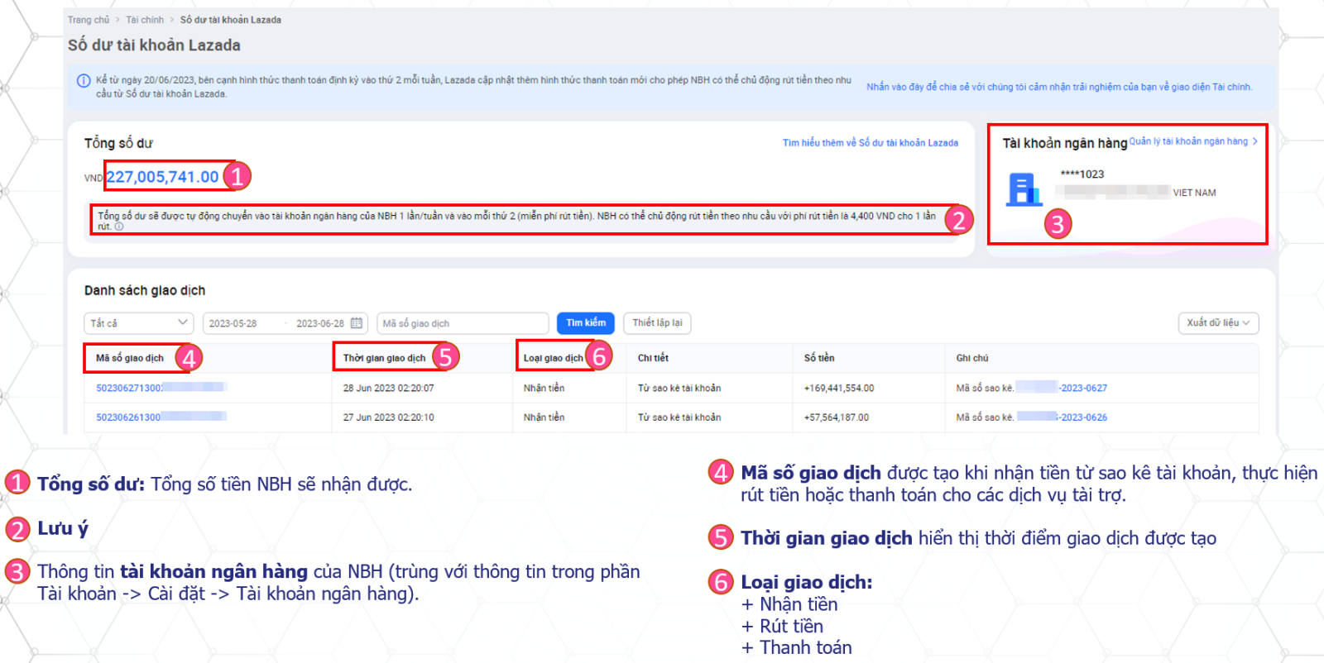Click total balance 227,005,741.00
The width and height of the screenshot is (1324, 663).
point(163,177)
